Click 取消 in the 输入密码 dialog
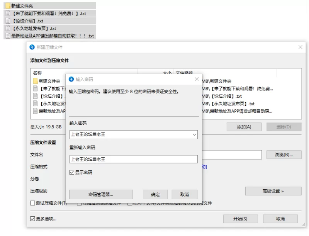 point(185,194)
